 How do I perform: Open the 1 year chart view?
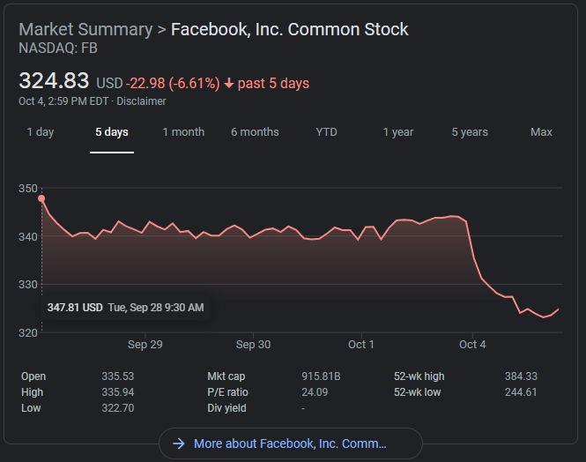click(x=398, y=132)
